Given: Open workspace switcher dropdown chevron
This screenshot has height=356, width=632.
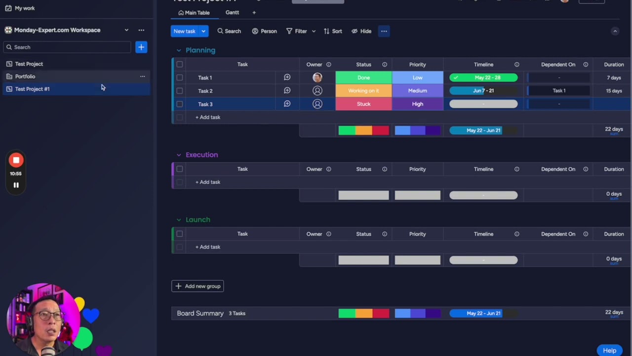Looking at the screenshot, I should pos(126,30).
